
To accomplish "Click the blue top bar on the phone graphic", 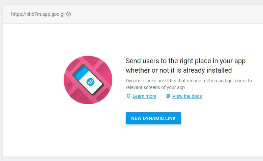I will (x=81, y=73).
